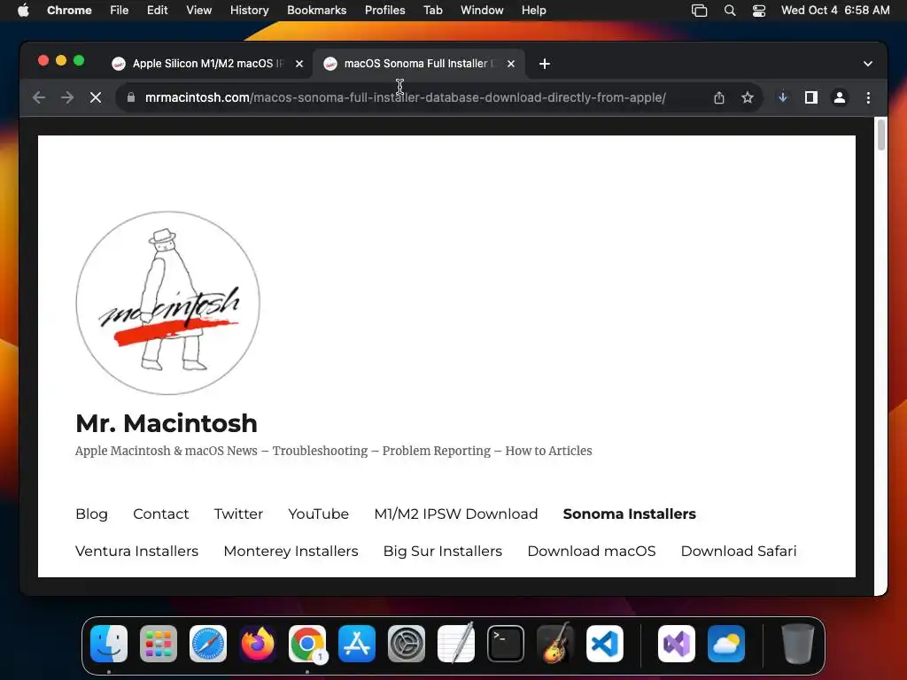Click the Mr. Macintosh site title

coord(166,423)
